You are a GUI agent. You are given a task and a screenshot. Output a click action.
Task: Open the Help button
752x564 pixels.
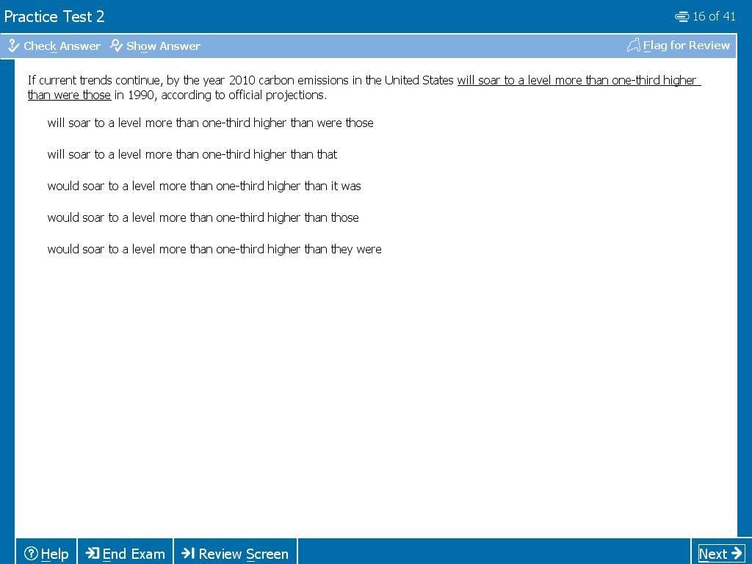tap(46, 554)
